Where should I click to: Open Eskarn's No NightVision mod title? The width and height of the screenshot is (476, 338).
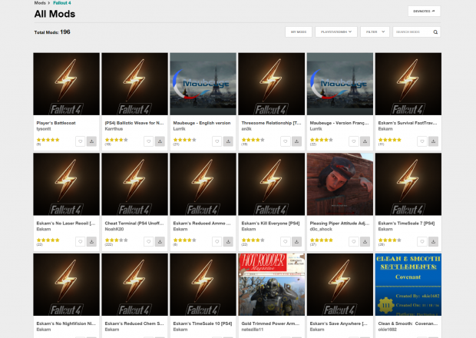tap(66, 323)
